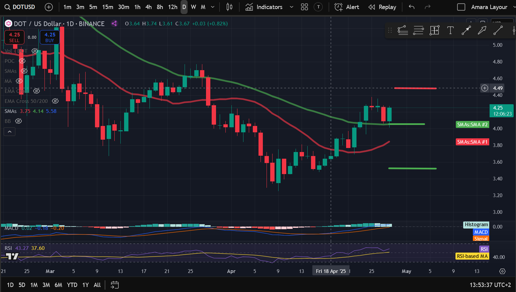Click the current price 4.25 label

coord(502,111)
